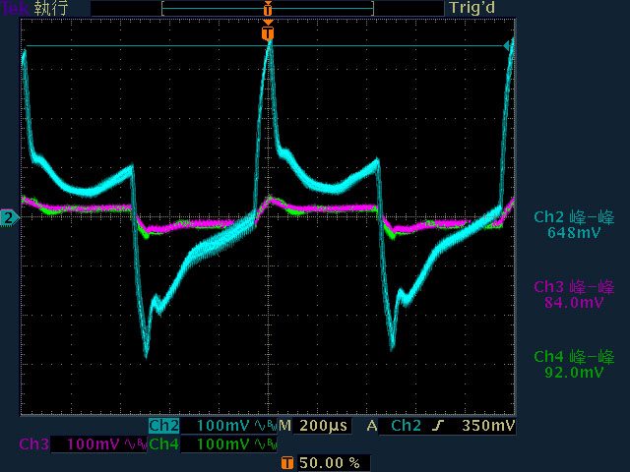Click the 50.00 % trigger position field
This screenshot has width=630, height=472.
(328, 462)
